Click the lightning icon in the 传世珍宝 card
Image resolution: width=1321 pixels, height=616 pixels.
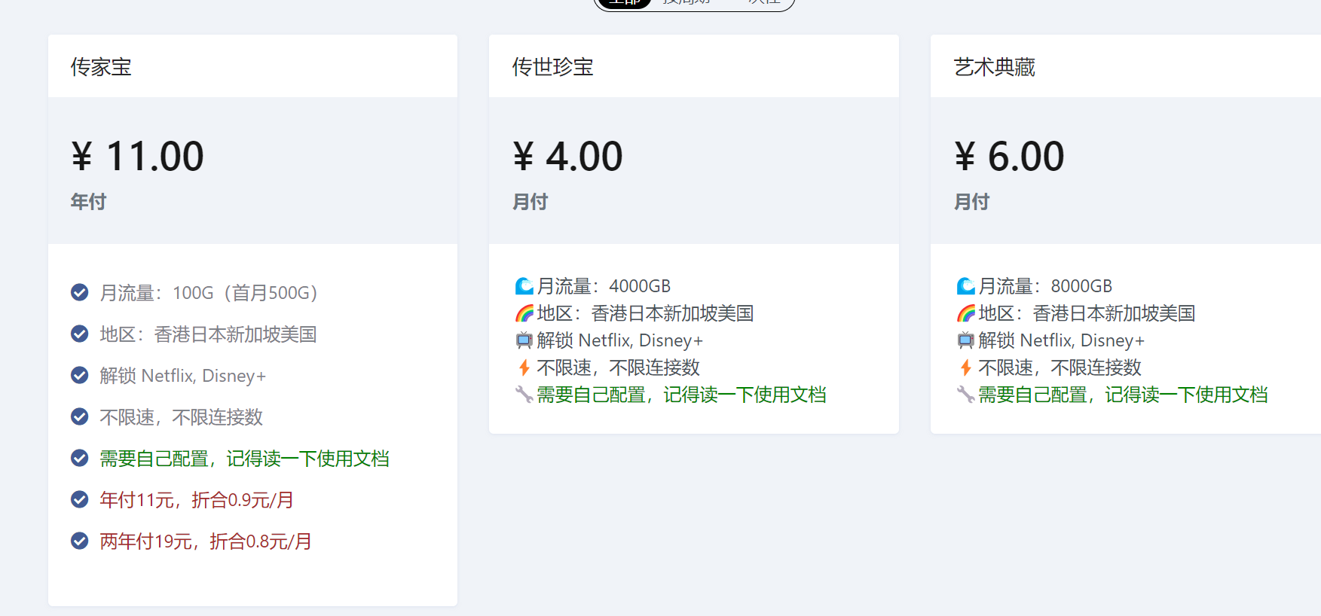point(524,367)
